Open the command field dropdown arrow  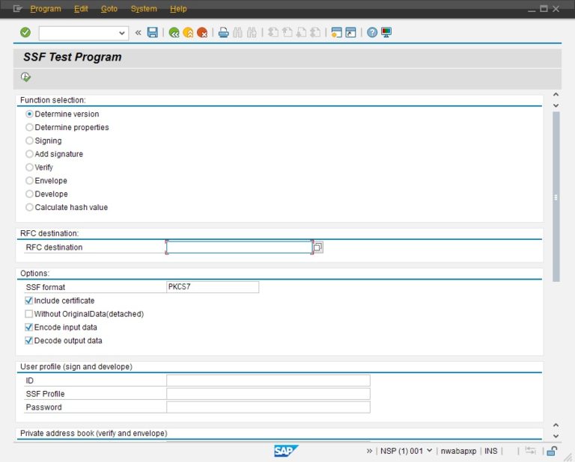[123, 33]
